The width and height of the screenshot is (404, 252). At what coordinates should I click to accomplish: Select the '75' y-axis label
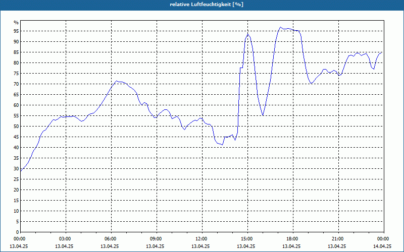click(16, 74)
